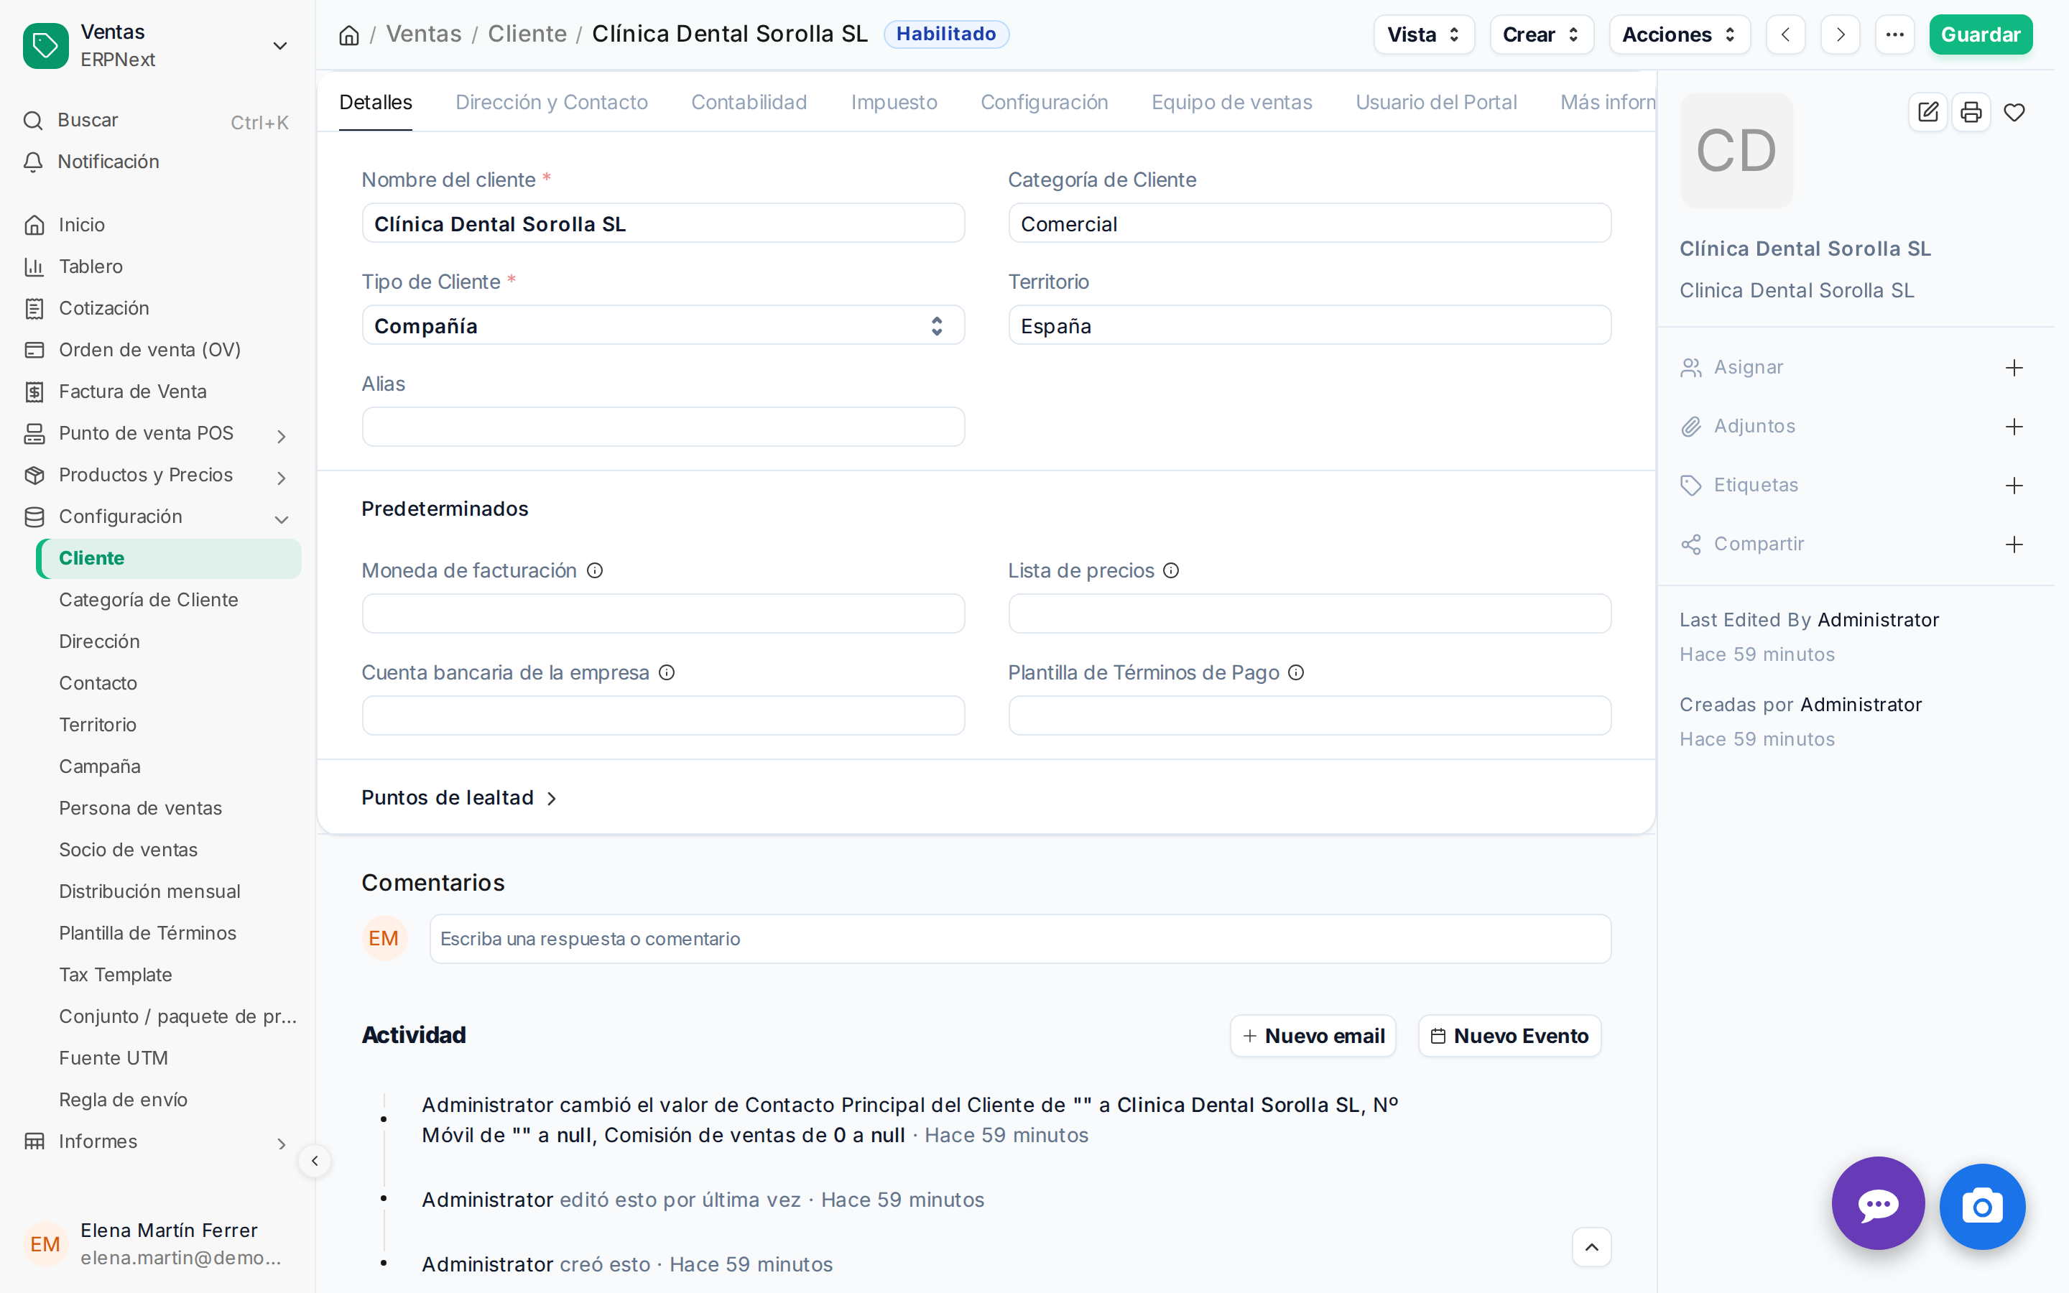Like the document with heart icon

[2014, 112]
